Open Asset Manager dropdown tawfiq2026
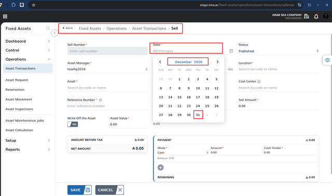The height and width of the screenshot is (196, 332). click(107, 69)
